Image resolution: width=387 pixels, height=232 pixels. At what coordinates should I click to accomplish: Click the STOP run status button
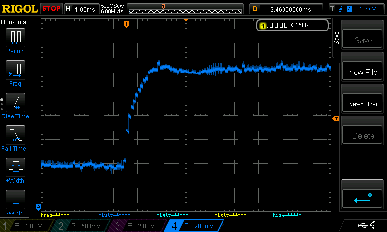pos(51,8)
